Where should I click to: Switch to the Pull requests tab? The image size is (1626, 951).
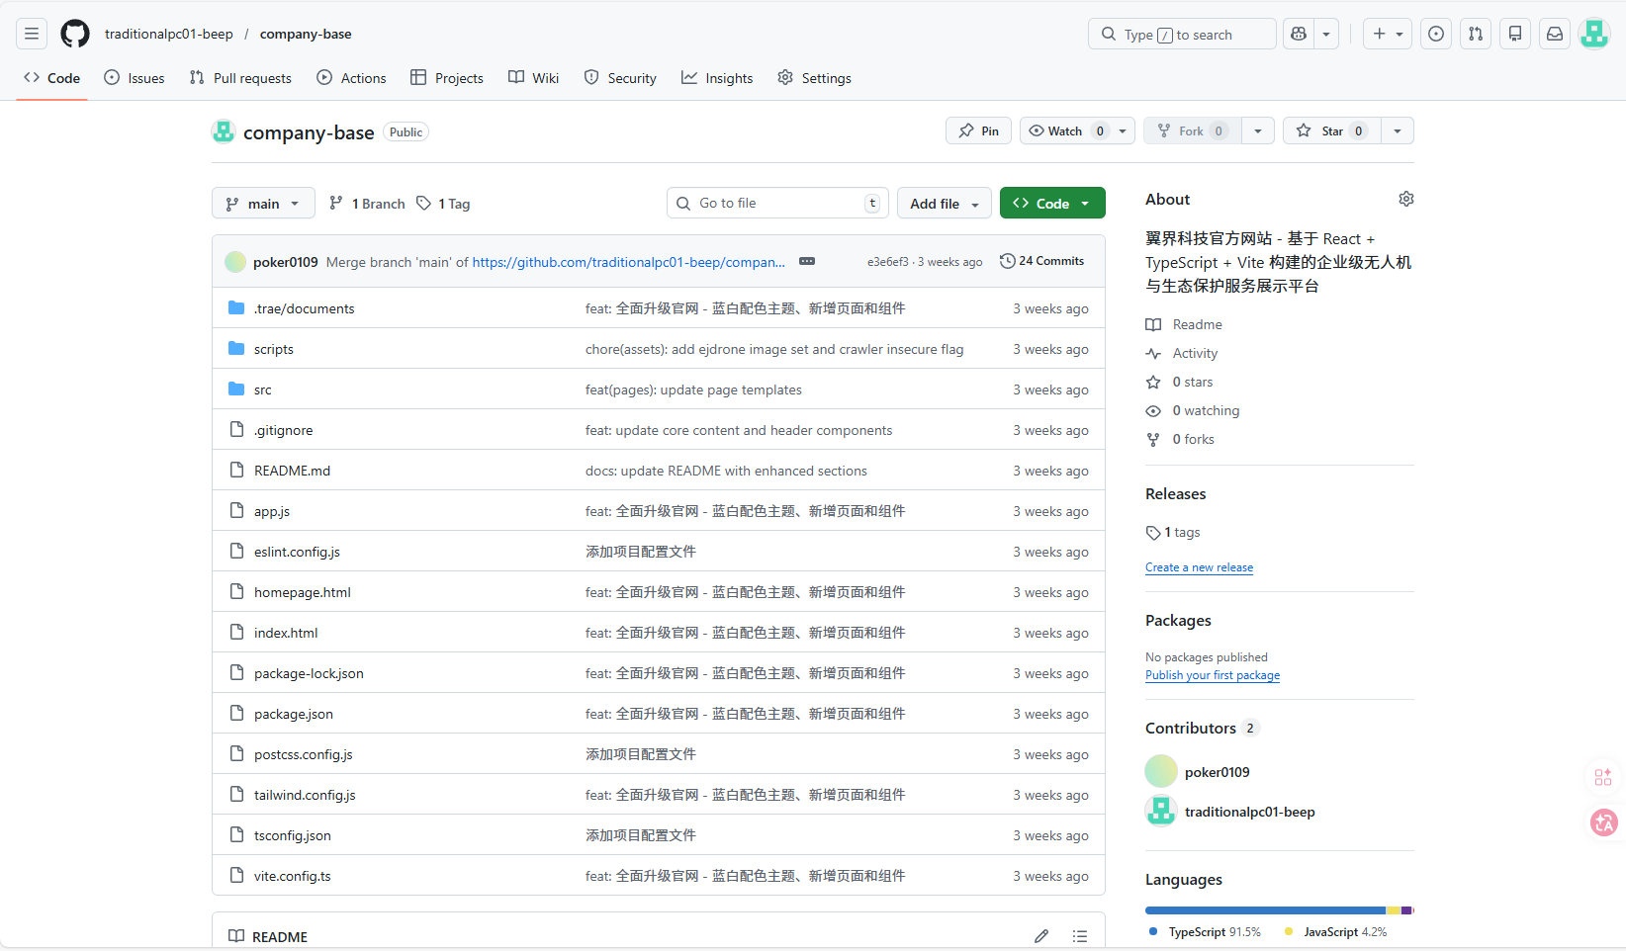[x=240, y=78]
